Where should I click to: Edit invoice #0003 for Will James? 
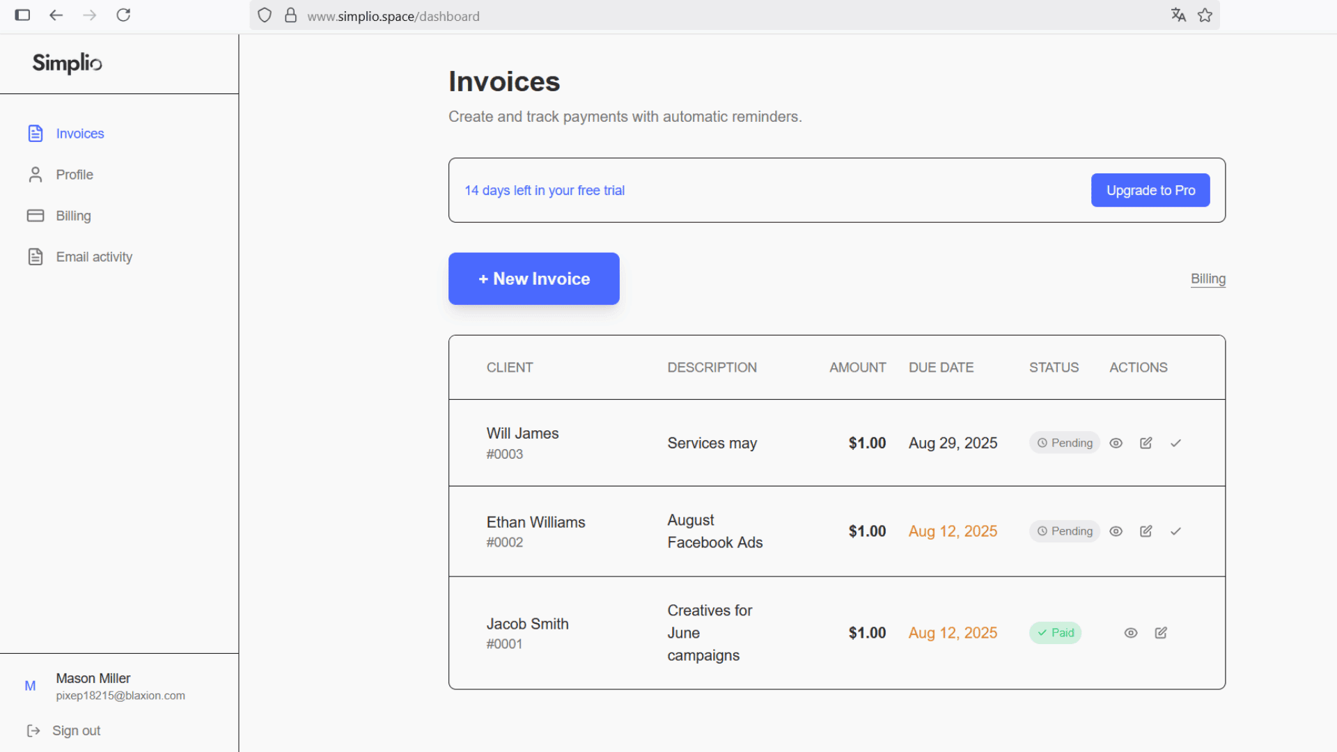(x=1146, y=443)
